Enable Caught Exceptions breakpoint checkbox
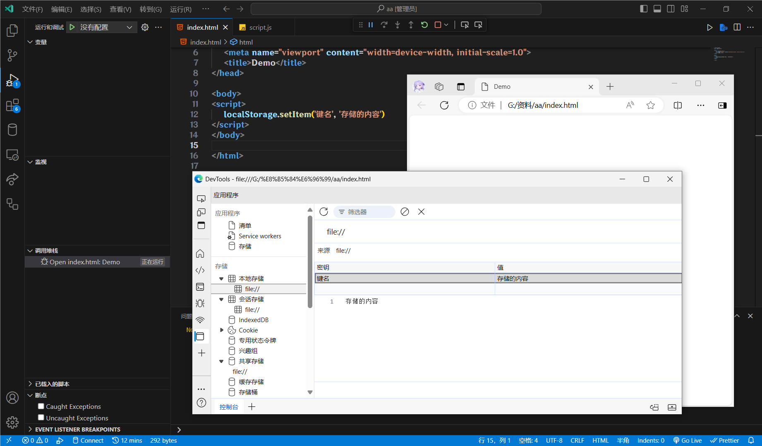The height and width of the screenshot is (446, 762). (x=41, y=406)
